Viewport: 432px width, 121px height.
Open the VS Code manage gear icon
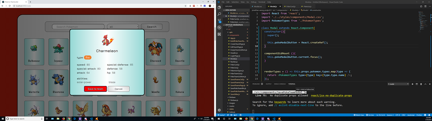pos(219,110)
